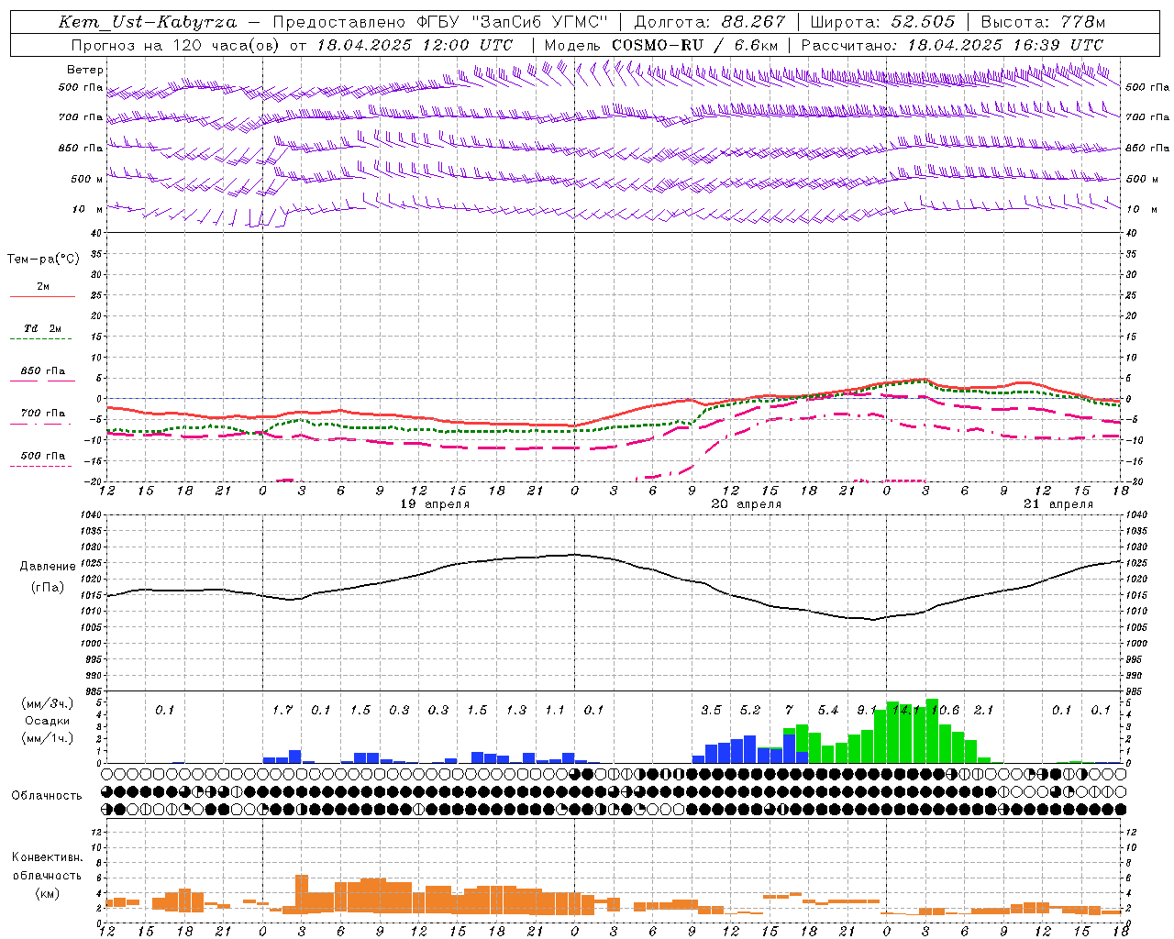Viewport: 1174px width, 939px height.
Task: Click the "(мм/3ч.)" unit label
Action: tap(48, 703)
